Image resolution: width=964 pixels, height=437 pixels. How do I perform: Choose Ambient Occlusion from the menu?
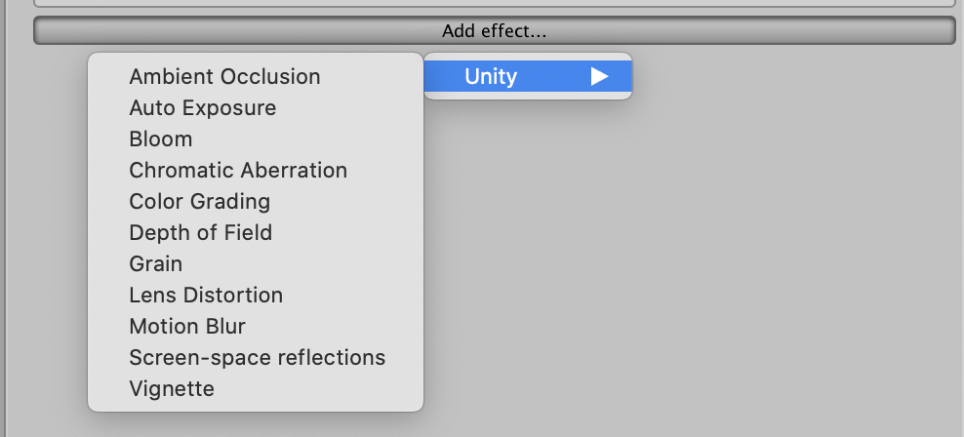pyautogui.click(x=224, y=76)
